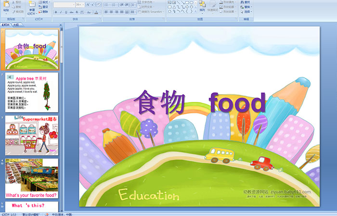Click the Find (查找) button
This screenshot has height=216, width=337.
pos(246,2)
